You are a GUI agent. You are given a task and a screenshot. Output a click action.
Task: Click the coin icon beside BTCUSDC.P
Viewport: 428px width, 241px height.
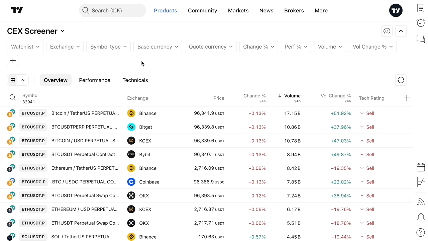tap(11, 182)
